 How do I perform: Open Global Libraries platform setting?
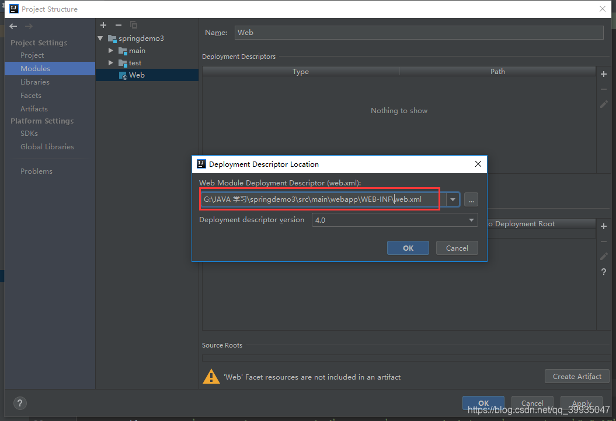coord(47,147)
